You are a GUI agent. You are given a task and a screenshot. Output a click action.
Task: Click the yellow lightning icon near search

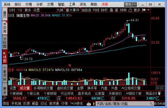94,104
